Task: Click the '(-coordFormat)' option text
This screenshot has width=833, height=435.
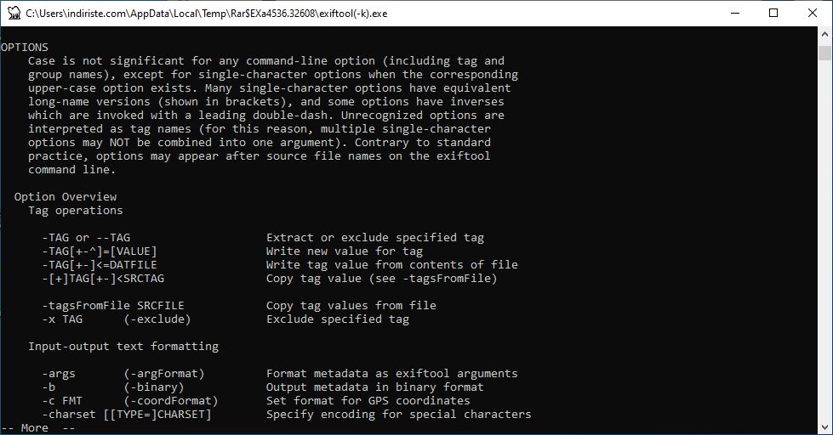Action: pyautogui.click(x=171, y=400)
